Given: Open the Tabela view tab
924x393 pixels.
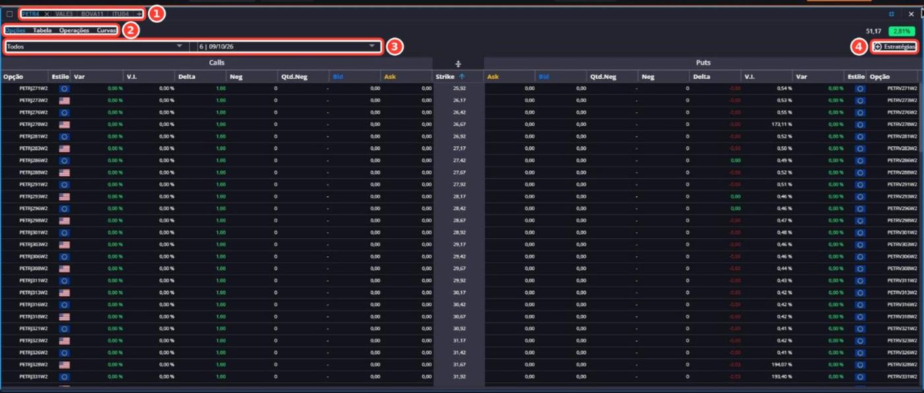Looking at the screenshot, I should pyautogui.click(x=42, y=30).
